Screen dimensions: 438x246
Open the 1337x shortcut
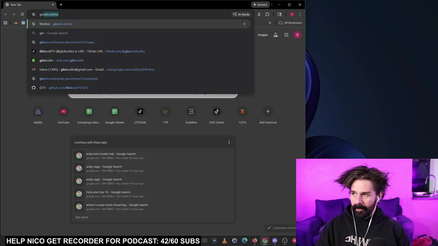coord(242,115)
